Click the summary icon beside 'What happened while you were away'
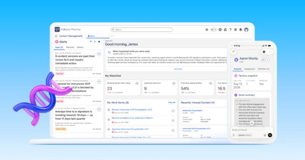 (x=109, y=52)
